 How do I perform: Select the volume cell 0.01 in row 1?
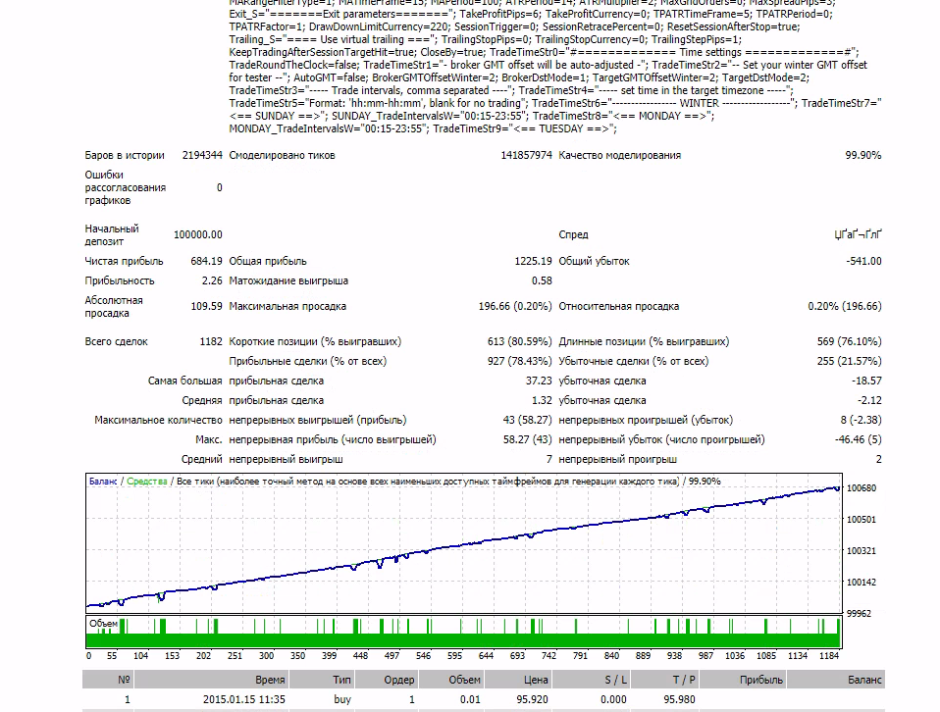[x=471, y=699]
